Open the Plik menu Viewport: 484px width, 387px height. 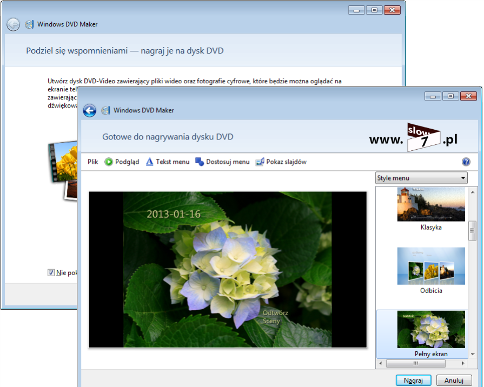coord(92,162)
